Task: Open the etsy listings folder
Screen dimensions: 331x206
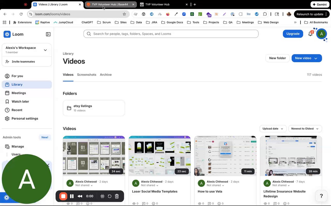Action: coord(94,108)
